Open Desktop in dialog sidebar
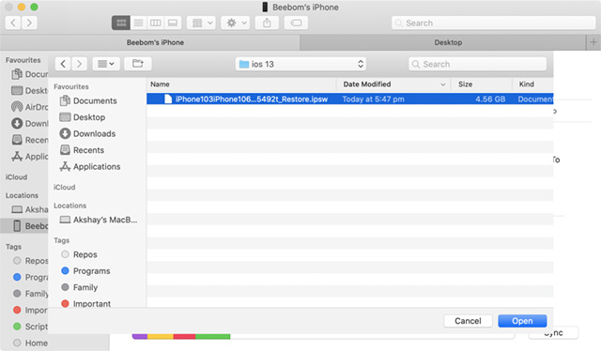This screenshot has width=601, height=351. (83, 117)
